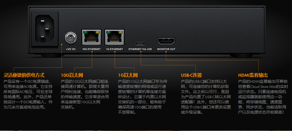Click the USB-C连接 description paragraph
This screenshot has height=131, width=292.
[x=206, y=97]
